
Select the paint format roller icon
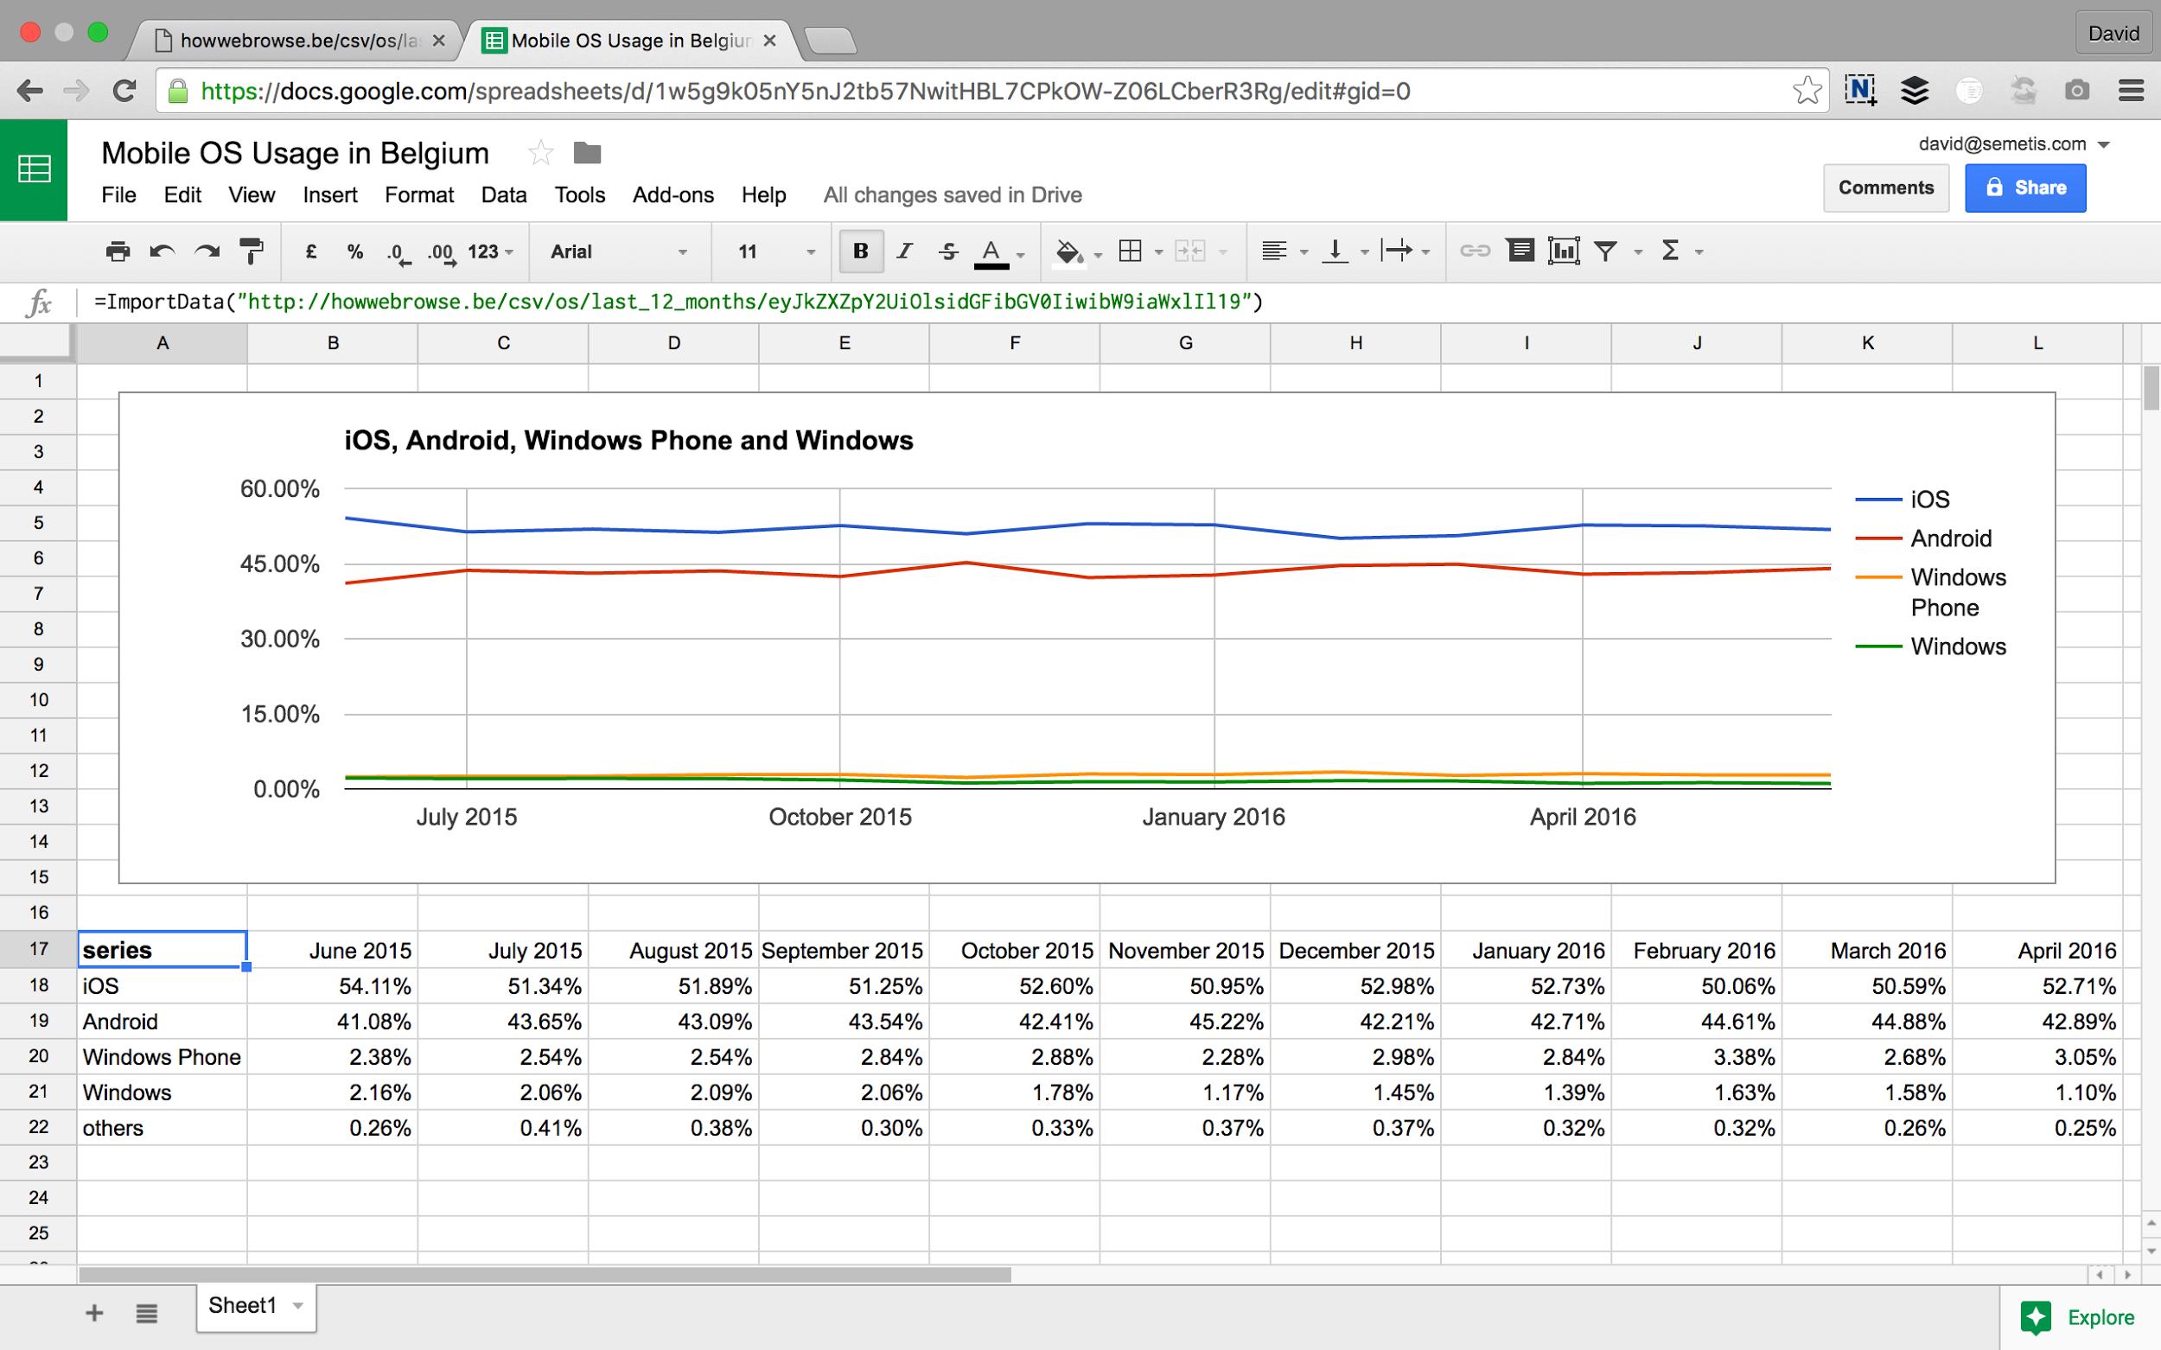[252, 252]
